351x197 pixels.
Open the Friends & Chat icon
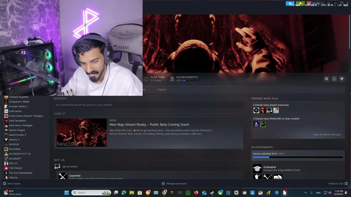(x=346, y=184)
